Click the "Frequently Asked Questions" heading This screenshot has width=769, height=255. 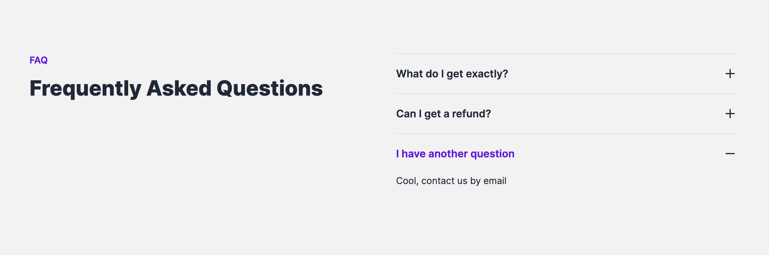176,88
